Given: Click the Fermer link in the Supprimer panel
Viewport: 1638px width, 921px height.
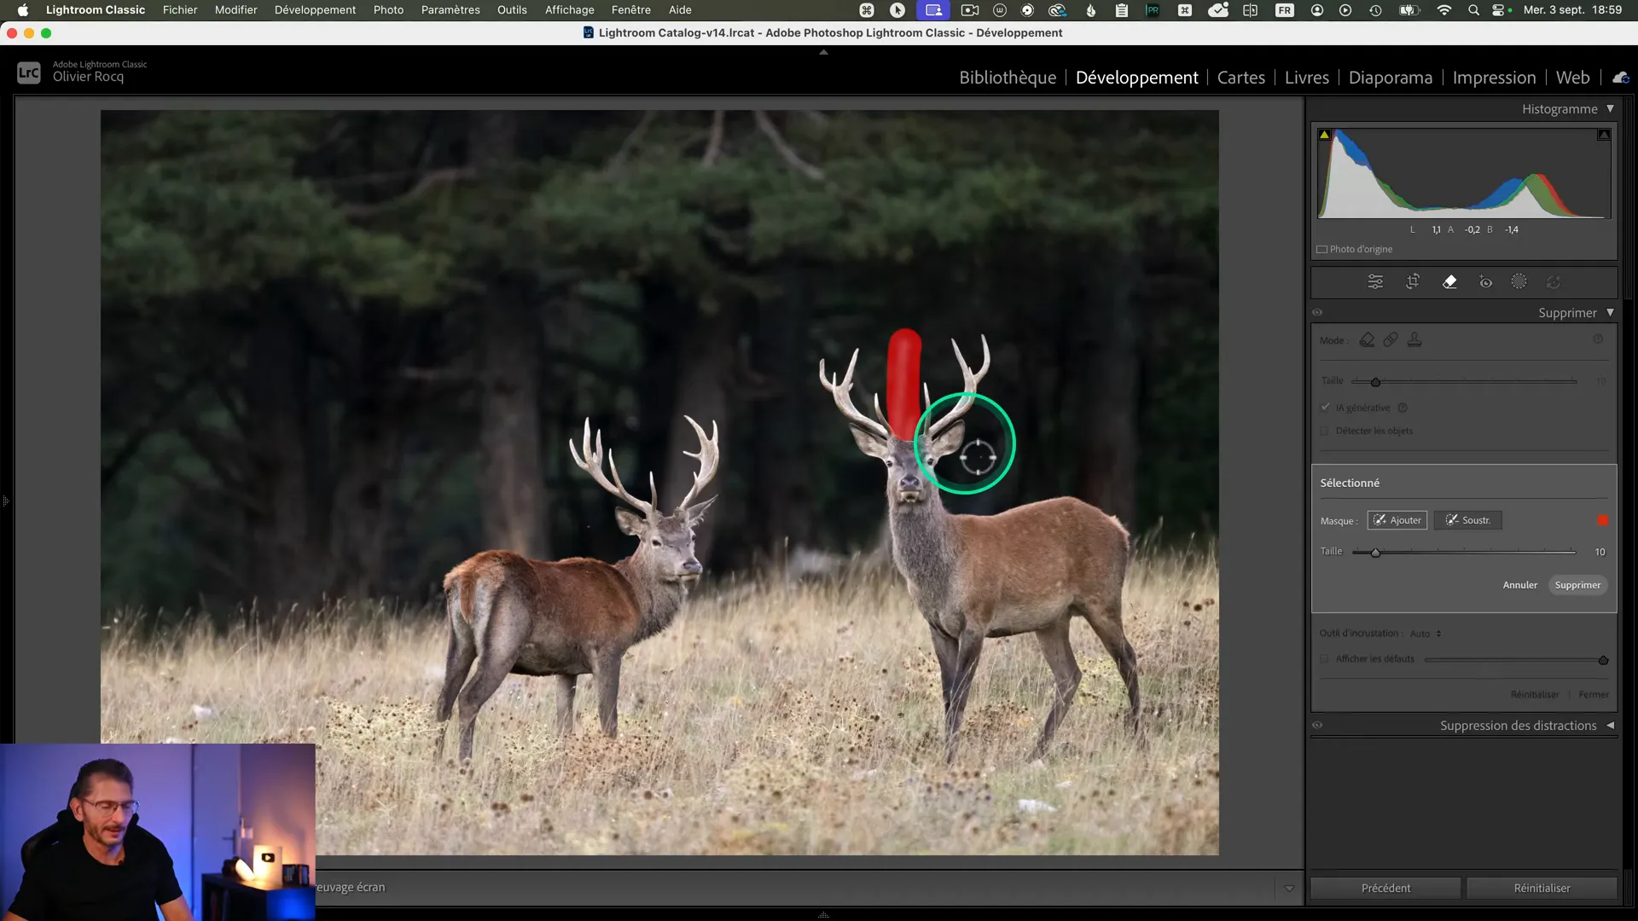Looking at the screenshot, I should (x=1593, y=694).
